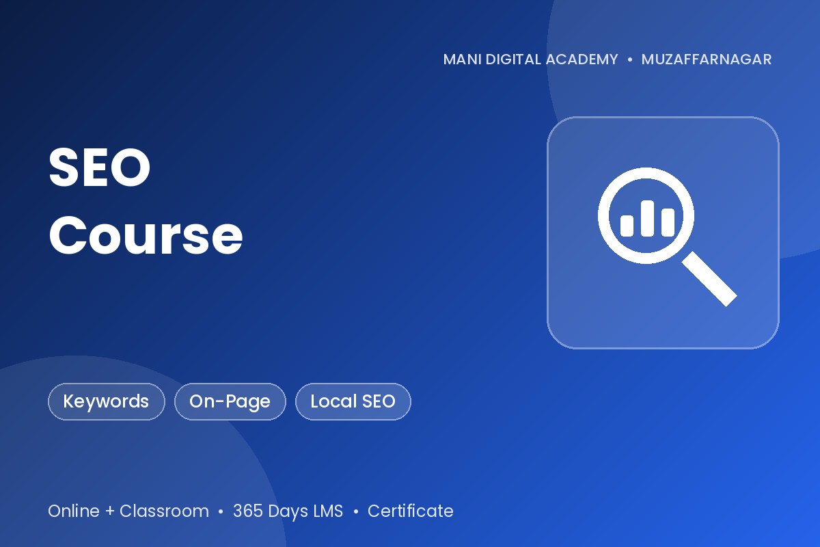Select the Keywords pill tag

point(107,401)
